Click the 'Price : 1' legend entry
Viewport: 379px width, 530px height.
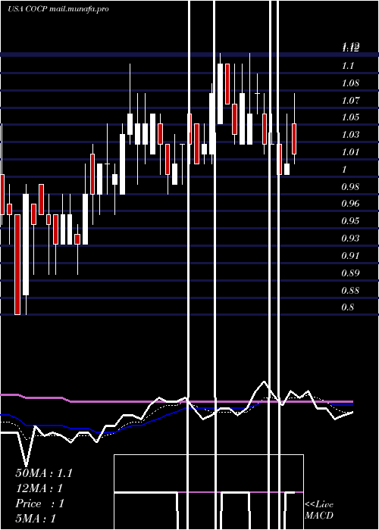point(39,503)
